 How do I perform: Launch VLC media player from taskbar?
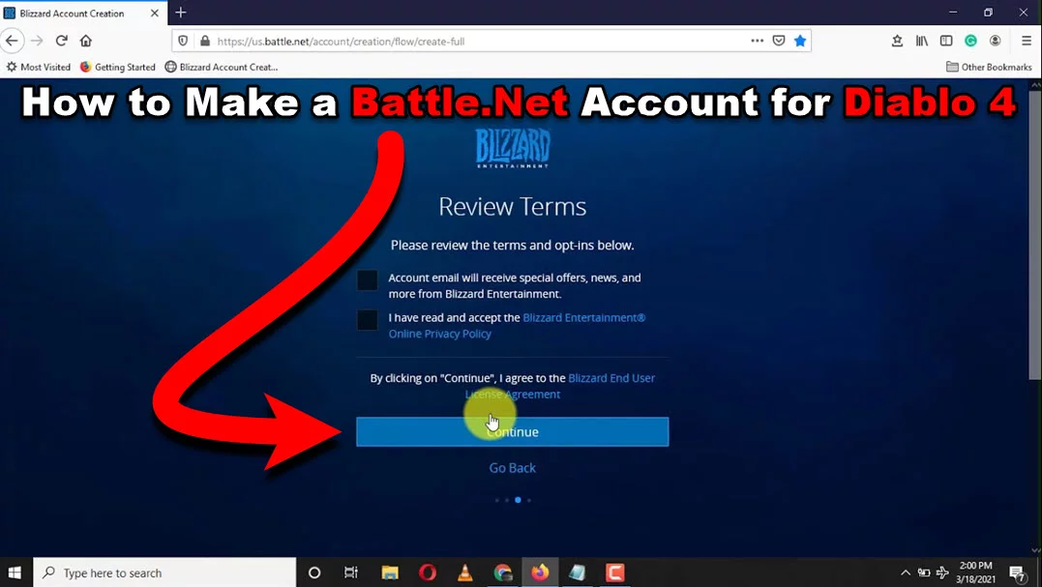point(465,572)
